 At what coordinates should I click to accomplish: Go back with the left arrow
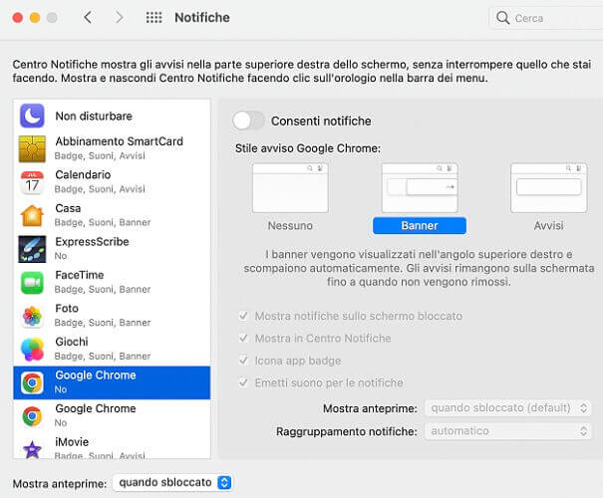coord(88,17)
